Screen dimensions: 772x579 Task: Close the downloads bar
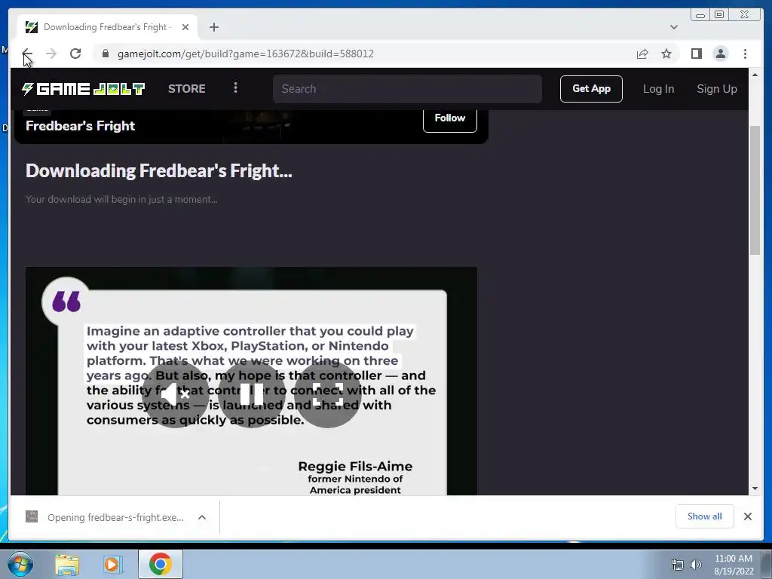(x=747, y=516)
